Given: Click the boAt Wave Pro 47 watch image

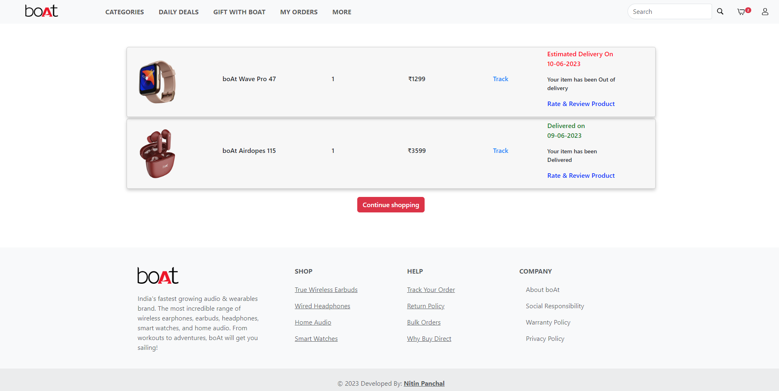Looking at the screenshot, I should (158, 82).
